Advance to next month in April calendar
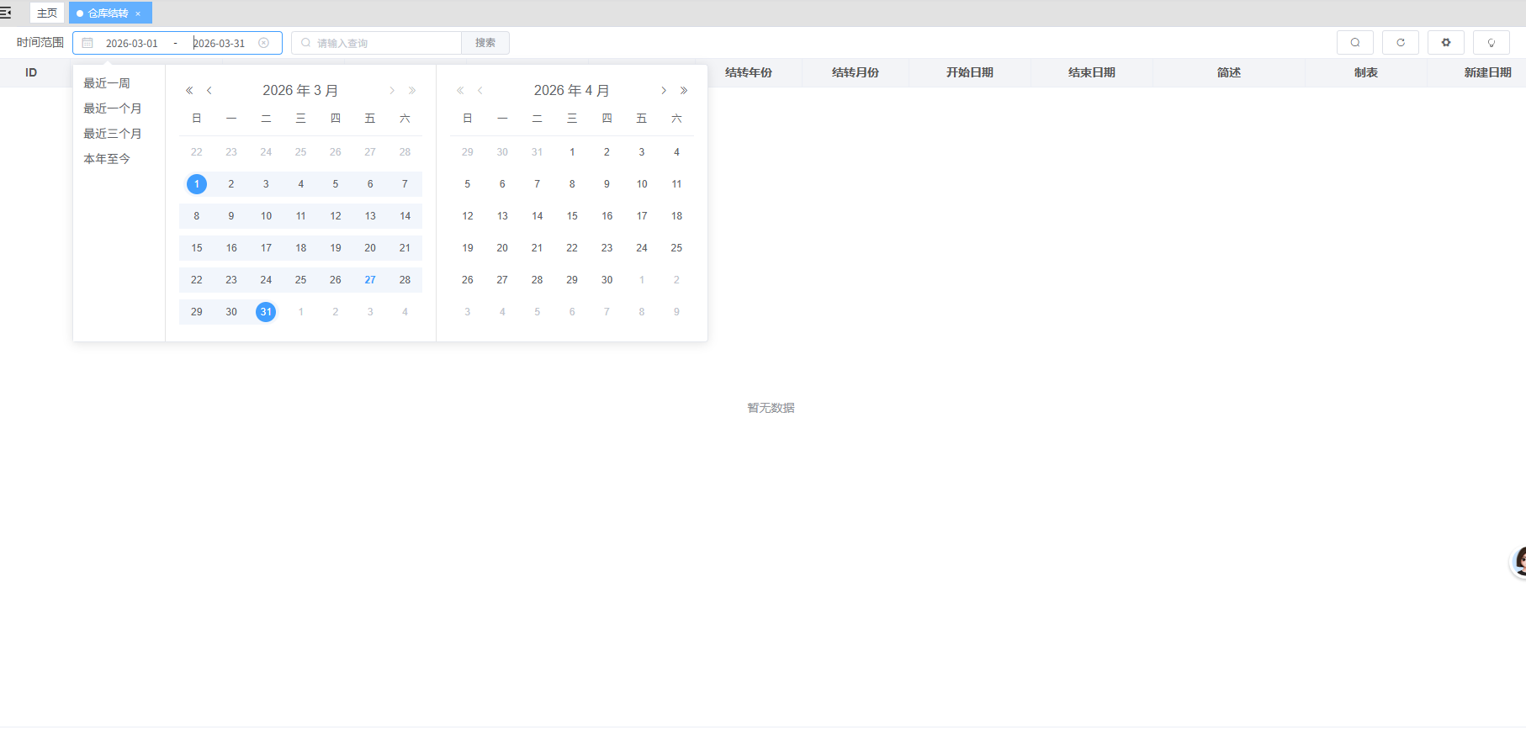The height and width of the screenshot is (751, 1526). click(x=664, y=91)
